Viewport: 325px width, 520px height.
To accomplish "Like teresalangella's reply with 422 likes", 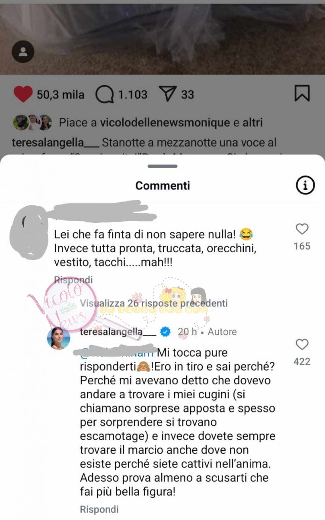I will [x=302, y=344].
